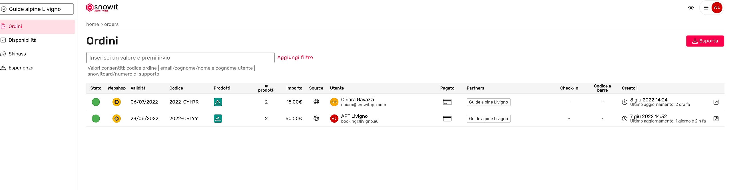Click the experience product icon for order 2022-GYH7R
The width and height of the screenshot is (731, 190).
coord(218,102)
